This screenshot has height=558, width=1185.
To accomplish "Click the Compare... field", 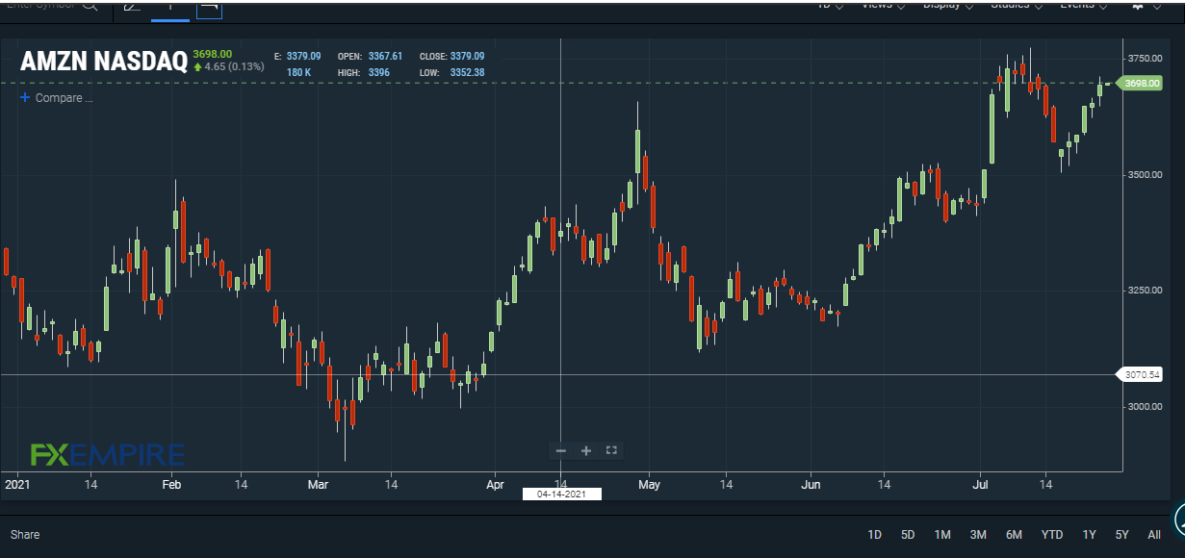I will pyautogui.click(x=64, y=98).
